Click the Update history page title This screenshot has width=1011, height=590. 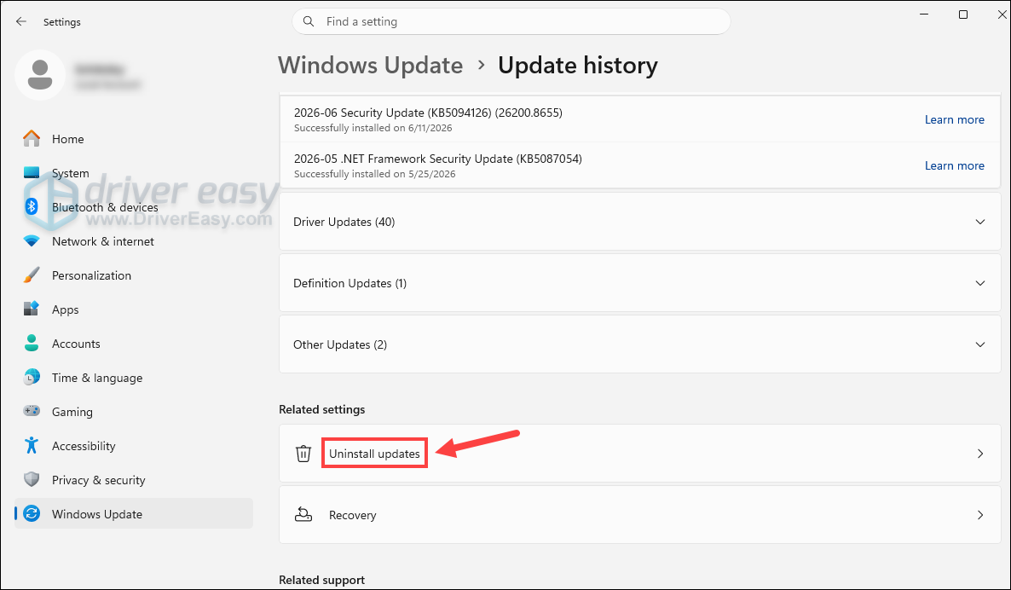[x=578, y=65]
